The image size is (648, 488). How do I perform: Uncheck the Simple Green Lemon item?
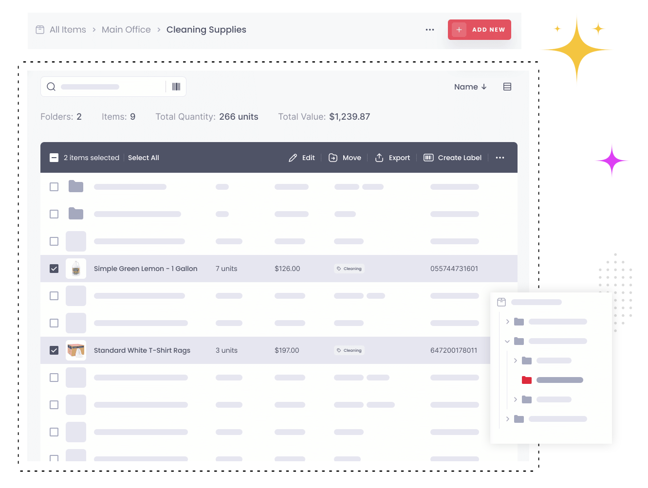pyautogui.click(x=54, y=269)
